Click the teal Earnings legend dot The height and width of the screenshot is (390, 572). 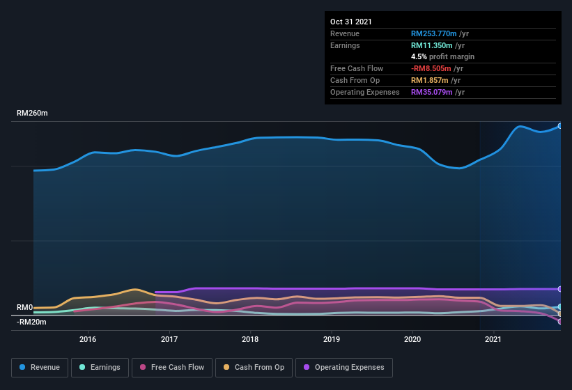(x=82, y=367)
